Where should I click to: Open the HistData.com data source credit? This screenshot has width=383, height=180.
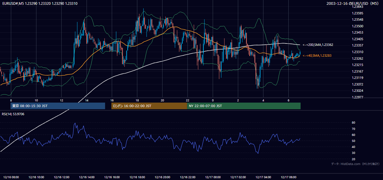click(x=355, y=164)
